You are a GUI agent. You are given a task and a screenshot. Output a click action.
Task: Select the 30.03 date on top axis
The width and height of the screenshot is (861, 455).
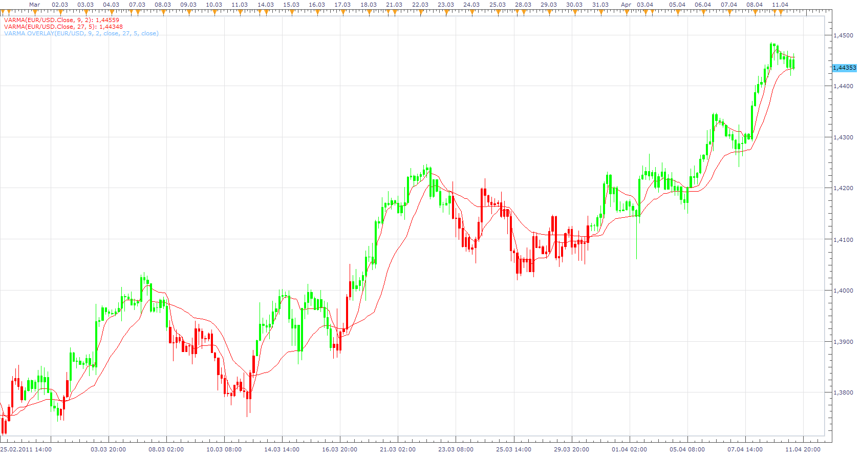coord(574,5)
